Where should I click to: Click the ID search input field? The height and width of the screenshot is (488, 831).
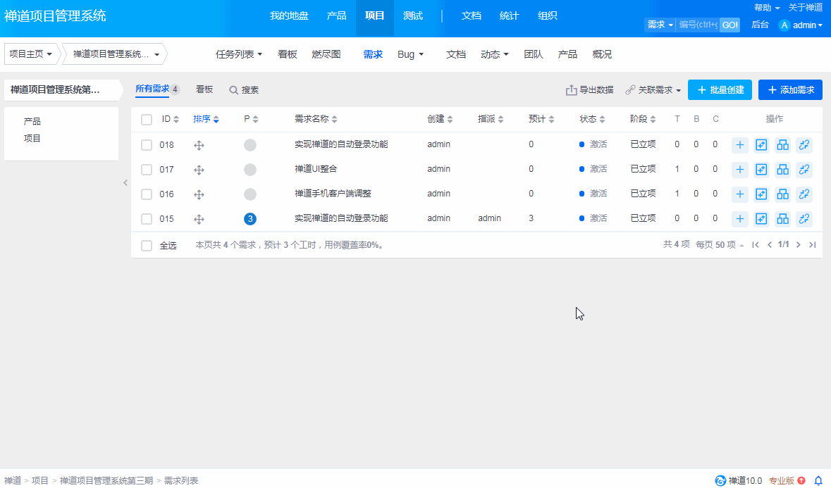point(698,25)
